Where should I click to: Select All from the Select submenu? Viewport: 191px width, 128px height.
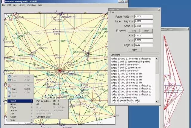[x=38, y=104]
